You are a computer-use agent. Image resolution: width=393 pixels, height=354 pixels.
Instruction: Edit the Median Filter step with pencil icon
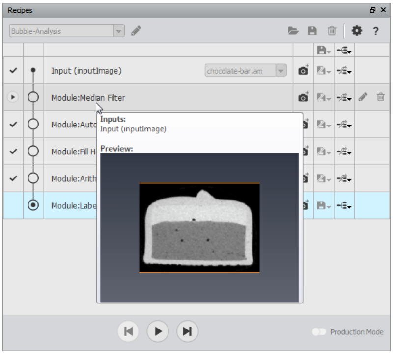click(x=363, y=97)
